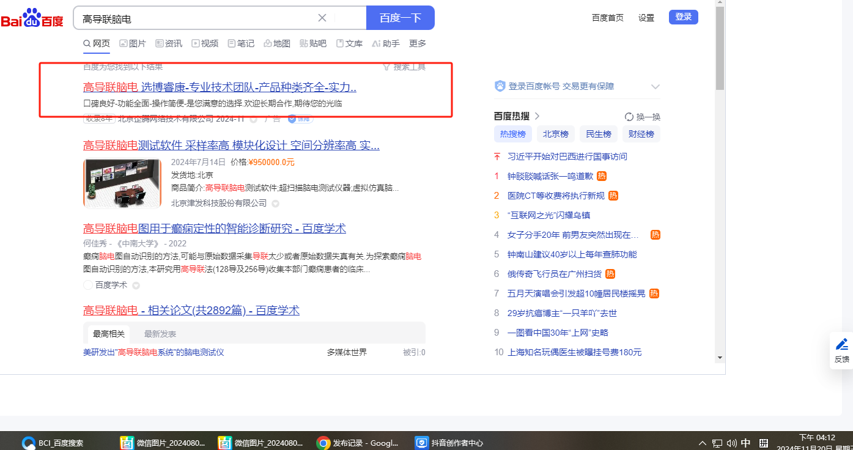Click the Baidu logo
Image resolution: width=853 pixels, height=450 pixels.
click(x=32, y=19)
